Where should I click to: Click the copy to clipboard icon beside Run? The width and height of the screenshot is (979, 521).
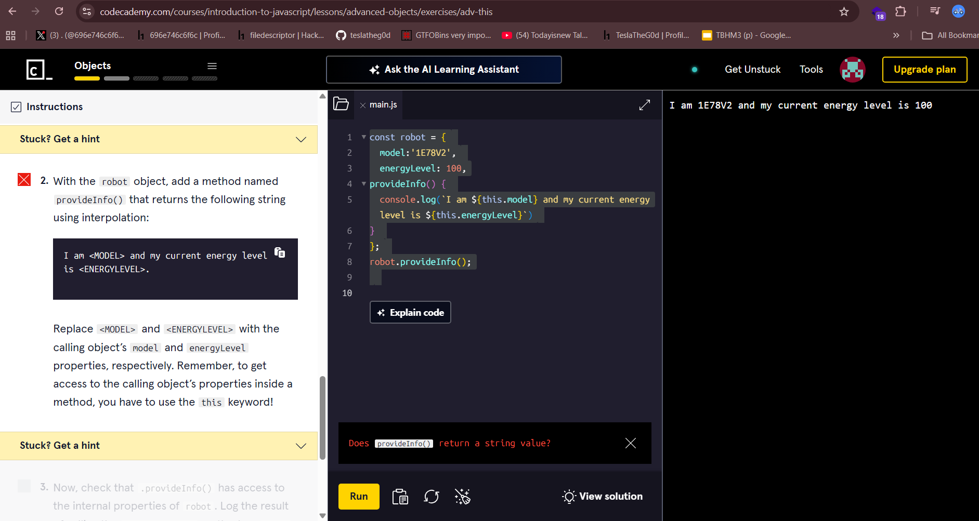coord(400,497)
